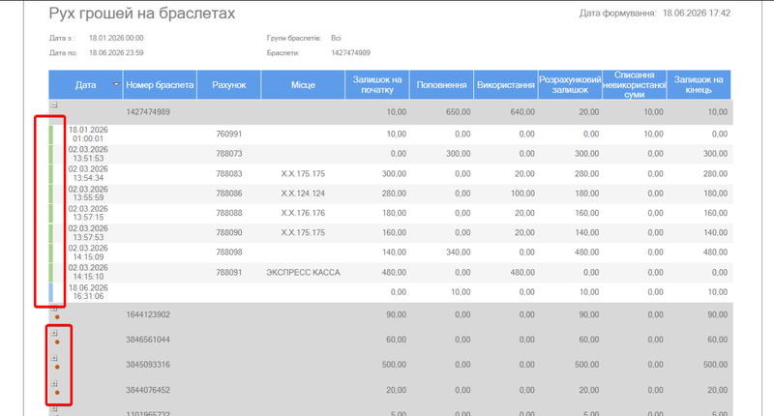Click date cell 02.03.2026 13:55:59
The height and width of the screenshot is (416, 774).
coord(88,193)
